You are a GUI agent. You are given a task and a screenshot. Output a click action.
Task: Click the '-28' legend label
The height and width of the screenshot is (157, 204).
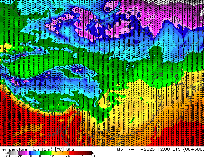pos(6,156)
